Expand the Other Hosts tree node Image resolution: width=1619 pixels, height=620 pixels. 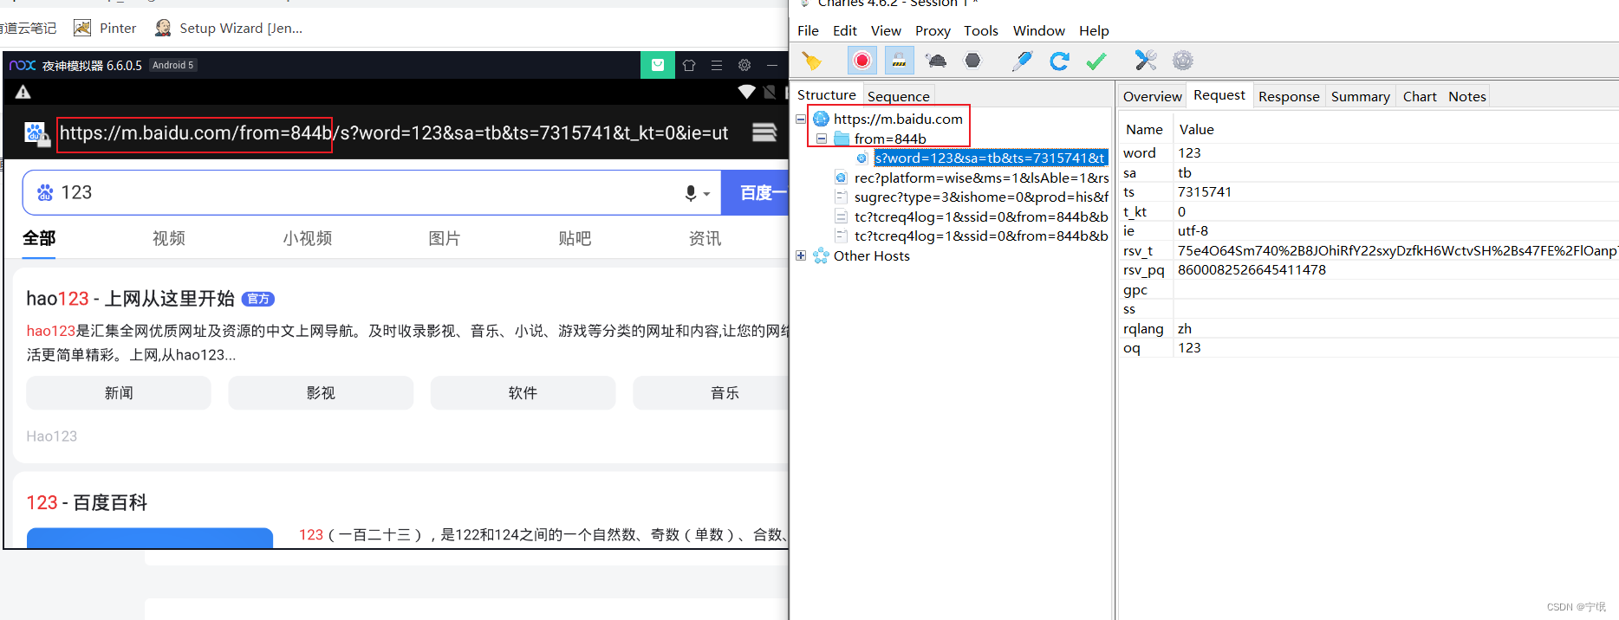click(801, 255)
